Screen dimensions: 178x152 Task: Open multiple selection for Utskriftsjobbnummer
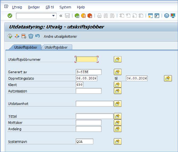pyautogui.click(x=118, y=59)
